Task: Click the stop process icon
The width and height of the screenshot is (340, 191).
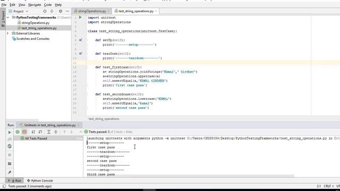Action: (x=10, y=155)
